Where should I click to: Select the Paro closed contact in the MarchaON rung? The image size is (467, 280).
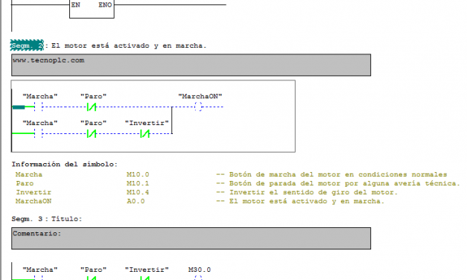point(92,106)
